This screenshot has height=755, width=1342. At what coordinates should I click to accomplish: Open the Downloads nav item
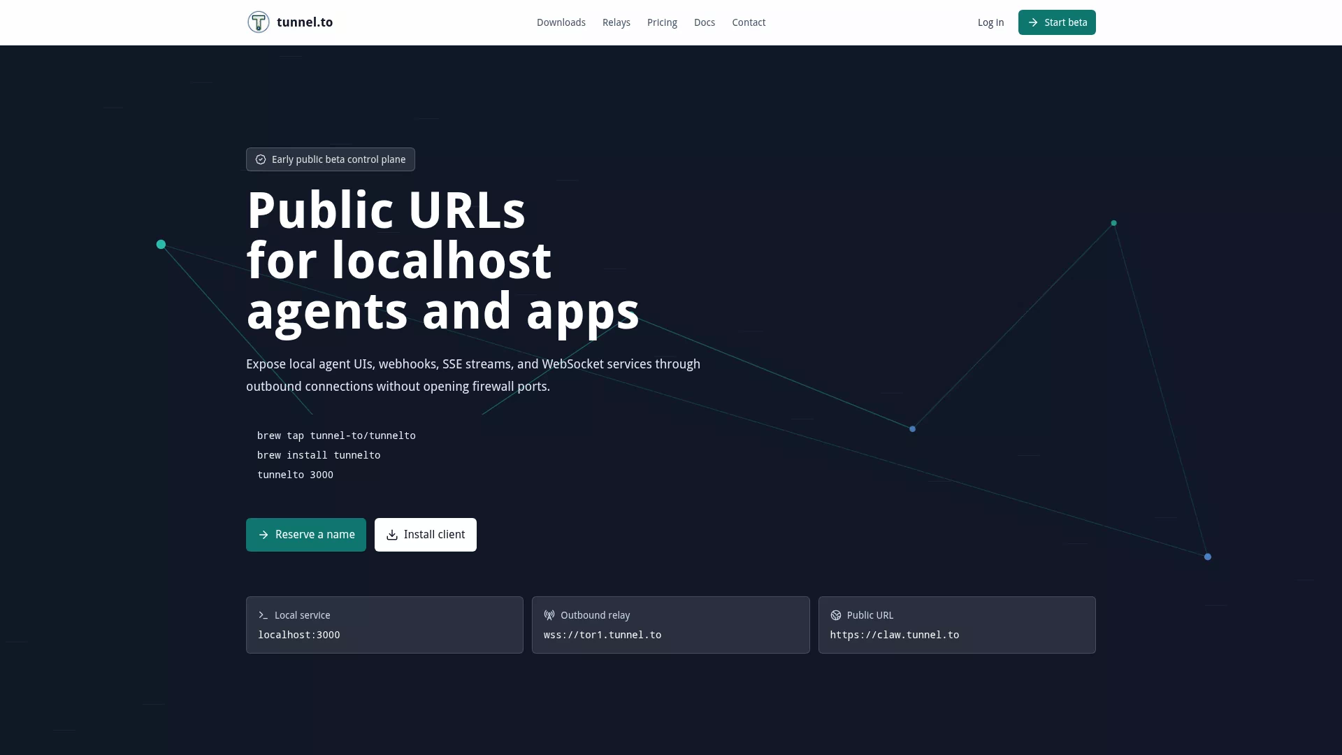pos(561,22)
